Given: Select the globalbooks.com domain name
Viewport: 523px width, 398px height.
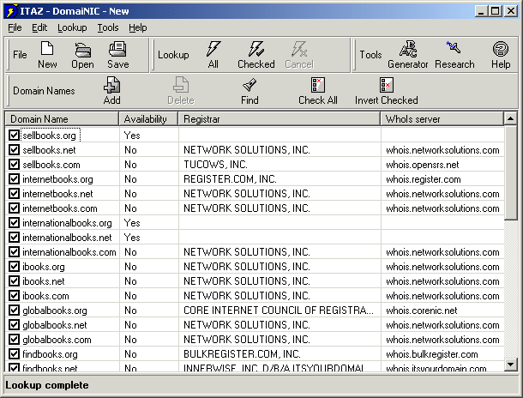Looking at the screenshot, I should click(x=57, y=340).
